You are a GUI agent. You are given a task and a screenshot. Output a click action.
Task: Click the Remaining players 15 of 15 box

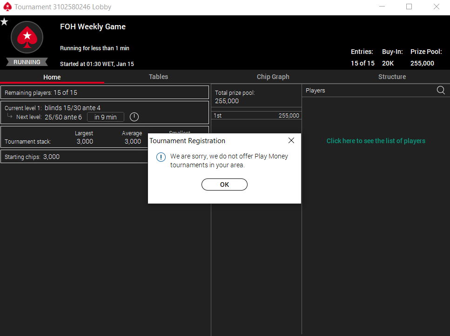coord(104,92)
